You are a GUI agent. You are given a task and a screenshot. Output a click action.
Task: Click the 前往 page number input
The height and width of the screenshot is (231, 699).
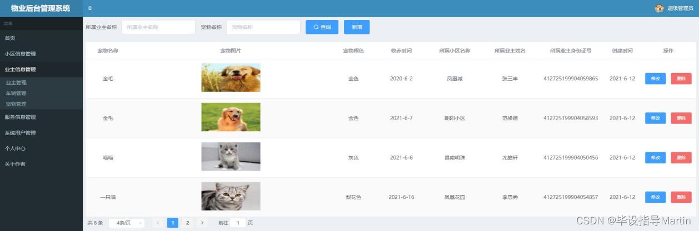(238, 223)
